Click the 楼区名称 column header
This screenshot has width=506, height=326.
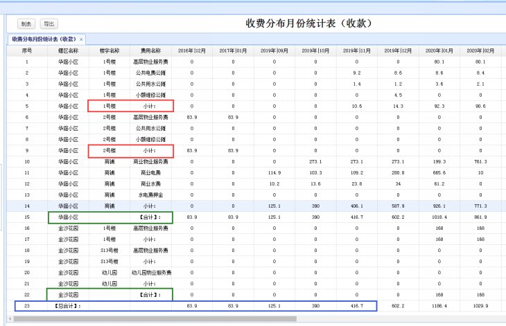(68, 51)
